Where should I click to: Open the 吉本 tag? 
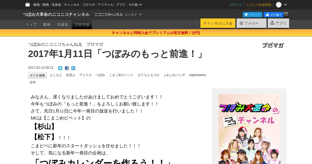pyautogui.click(x=33, y=82)
